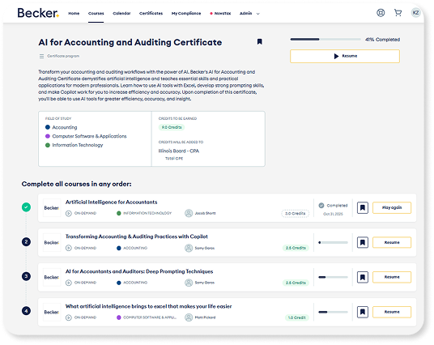Open Transforming Accounting & Auditing Practices title
Viewport: 434px width, 345px height.
[137, 236]
